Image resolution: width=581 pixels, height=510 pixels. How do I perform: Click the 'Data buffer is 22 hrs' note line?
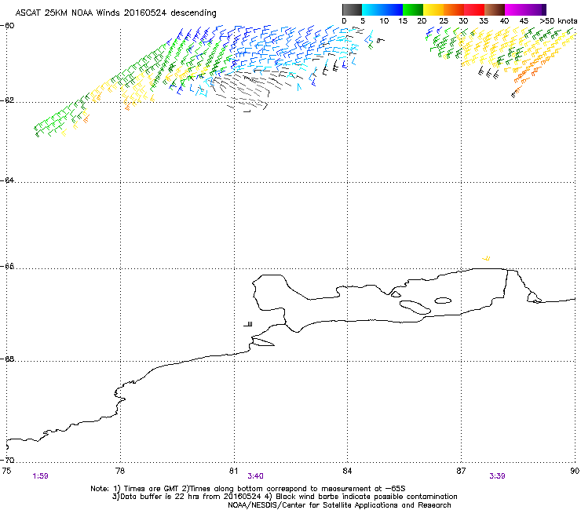pos(284,497)
